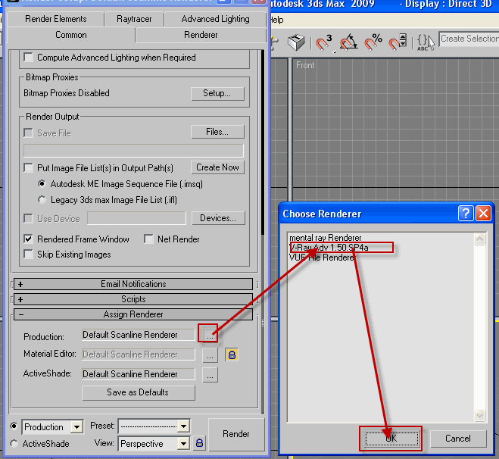Collapse the Assign Renderer rollout

pyautogui.click(x=133, y=314)
